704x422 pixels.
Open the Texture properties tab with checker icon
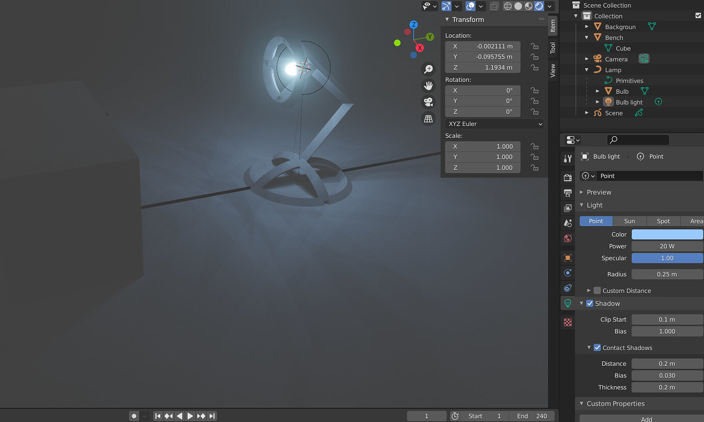(567, 322)
